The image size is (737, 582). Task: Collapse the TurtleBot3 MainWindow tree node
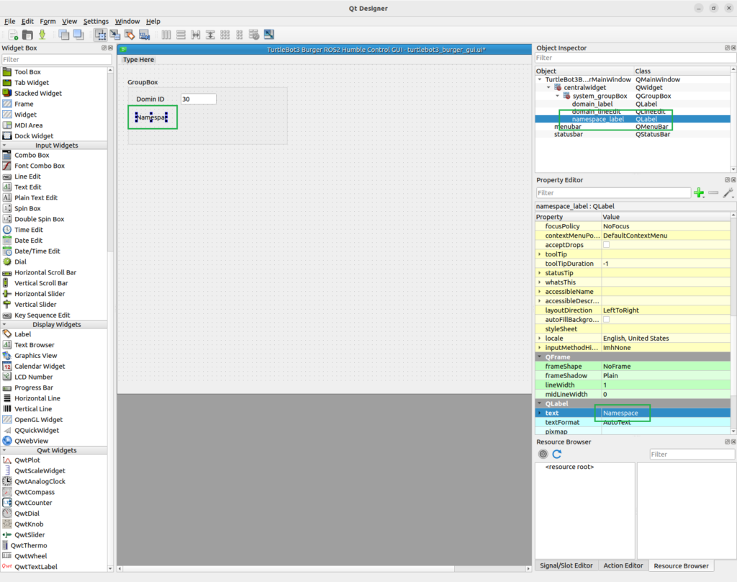point(540,79)
